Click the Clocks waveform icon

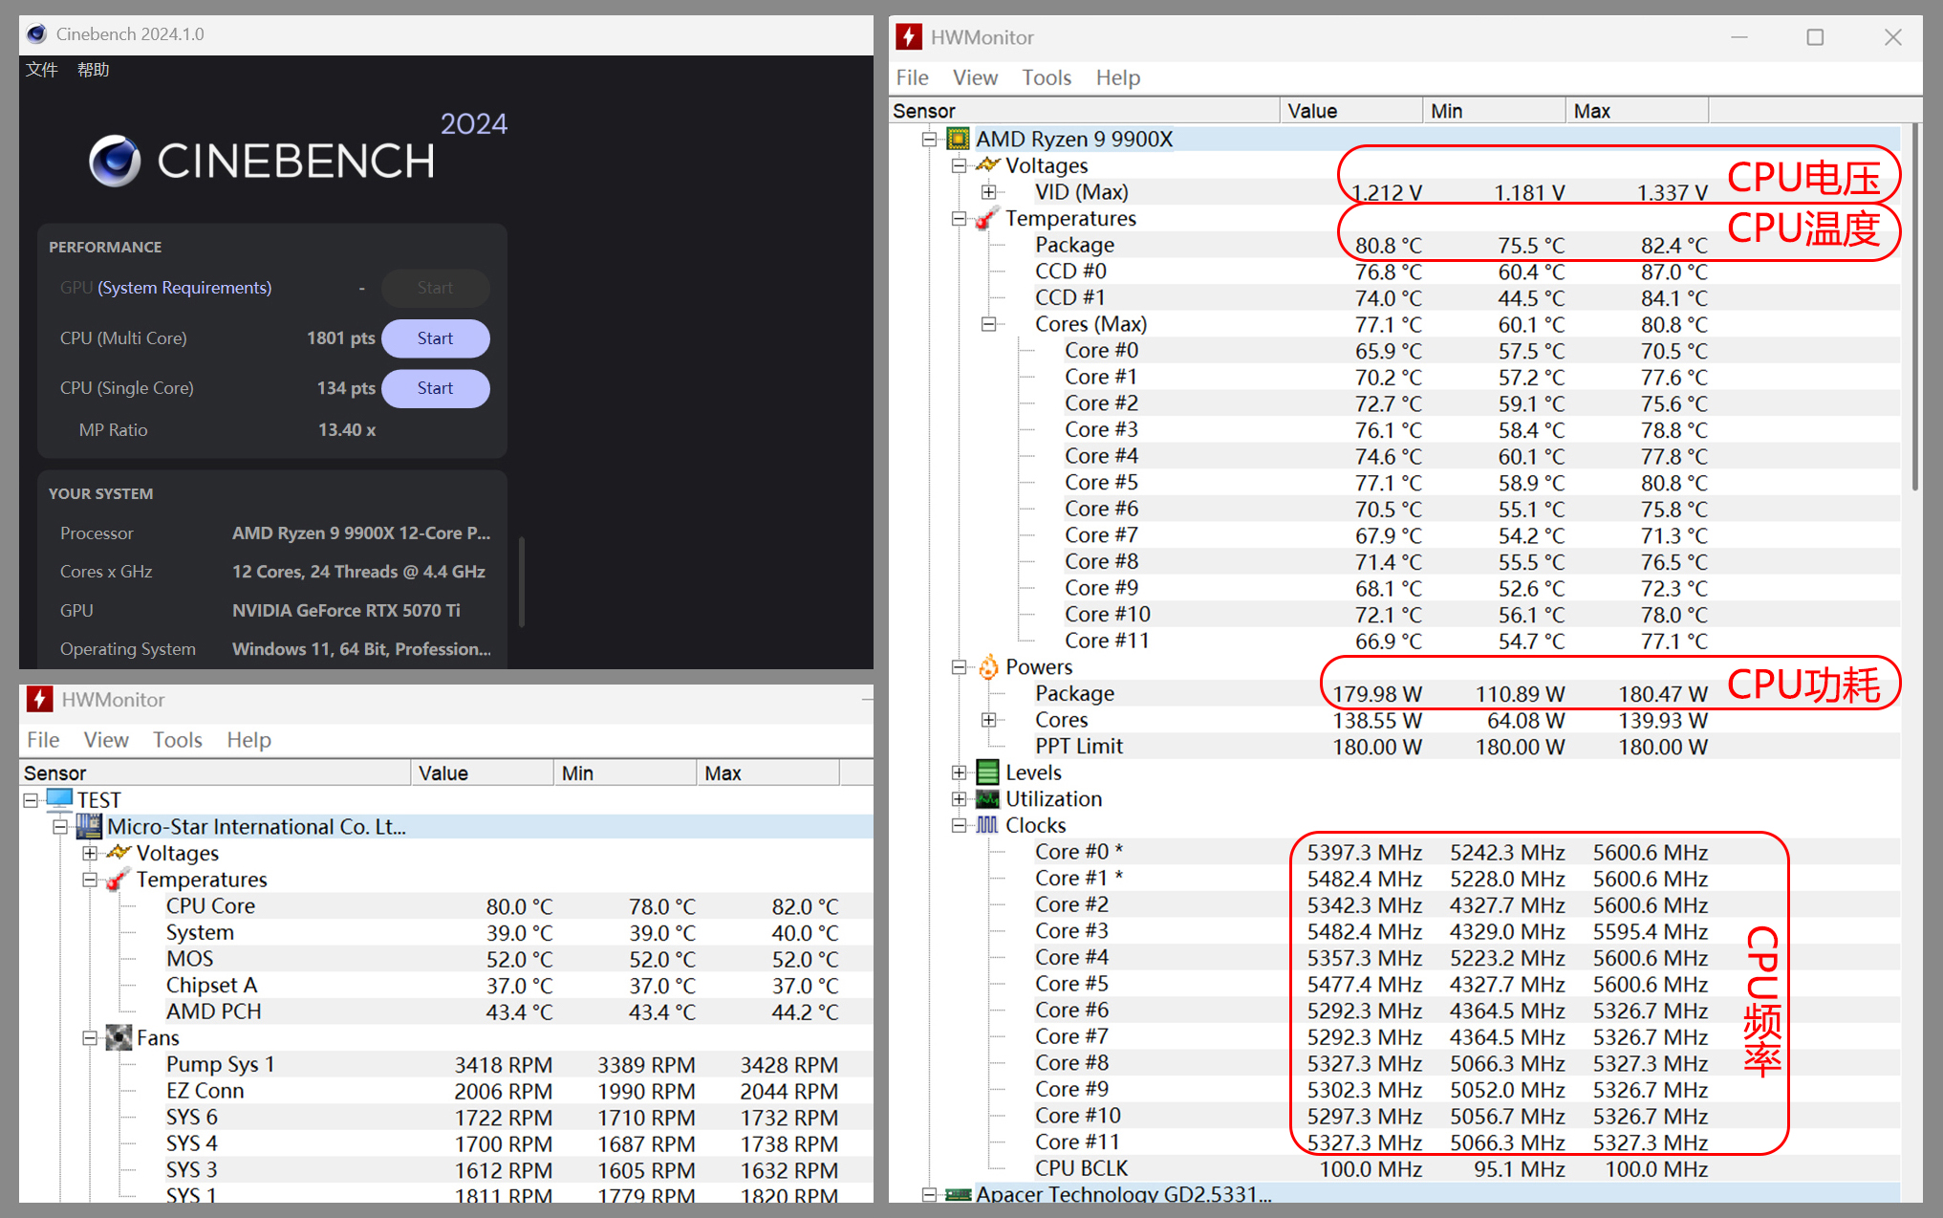(988, 825)
